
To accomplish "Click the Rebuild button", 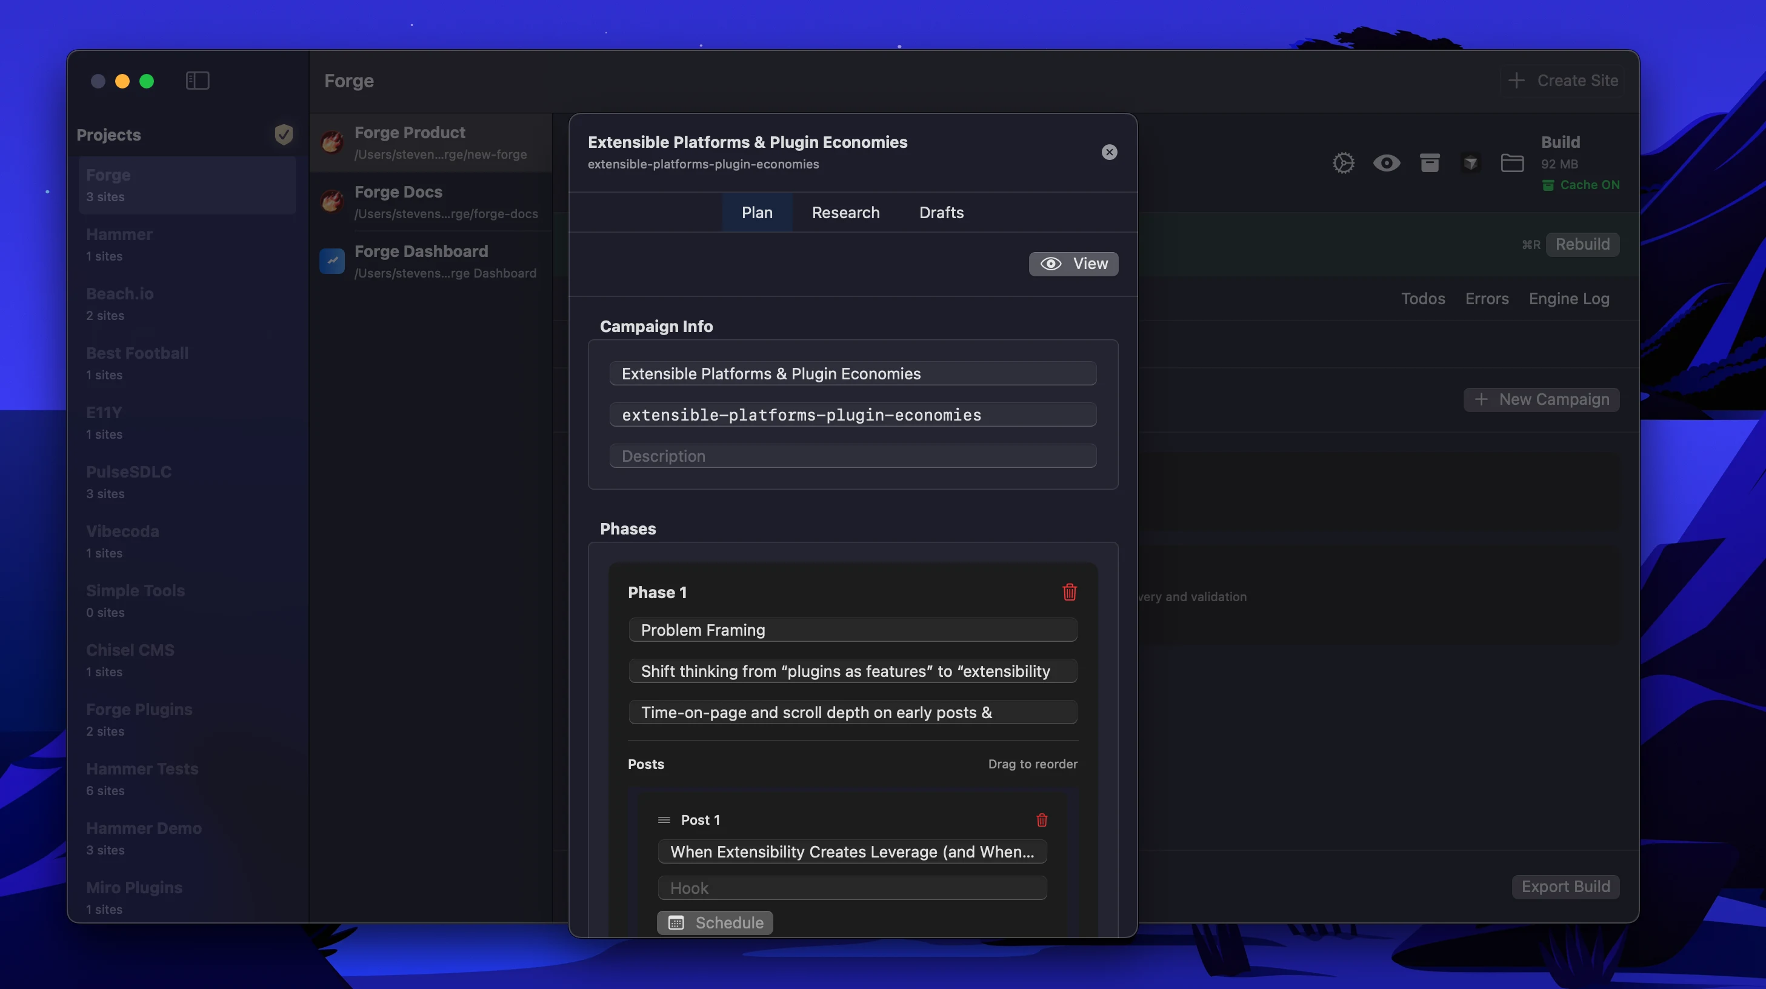I will [1582, 245].
